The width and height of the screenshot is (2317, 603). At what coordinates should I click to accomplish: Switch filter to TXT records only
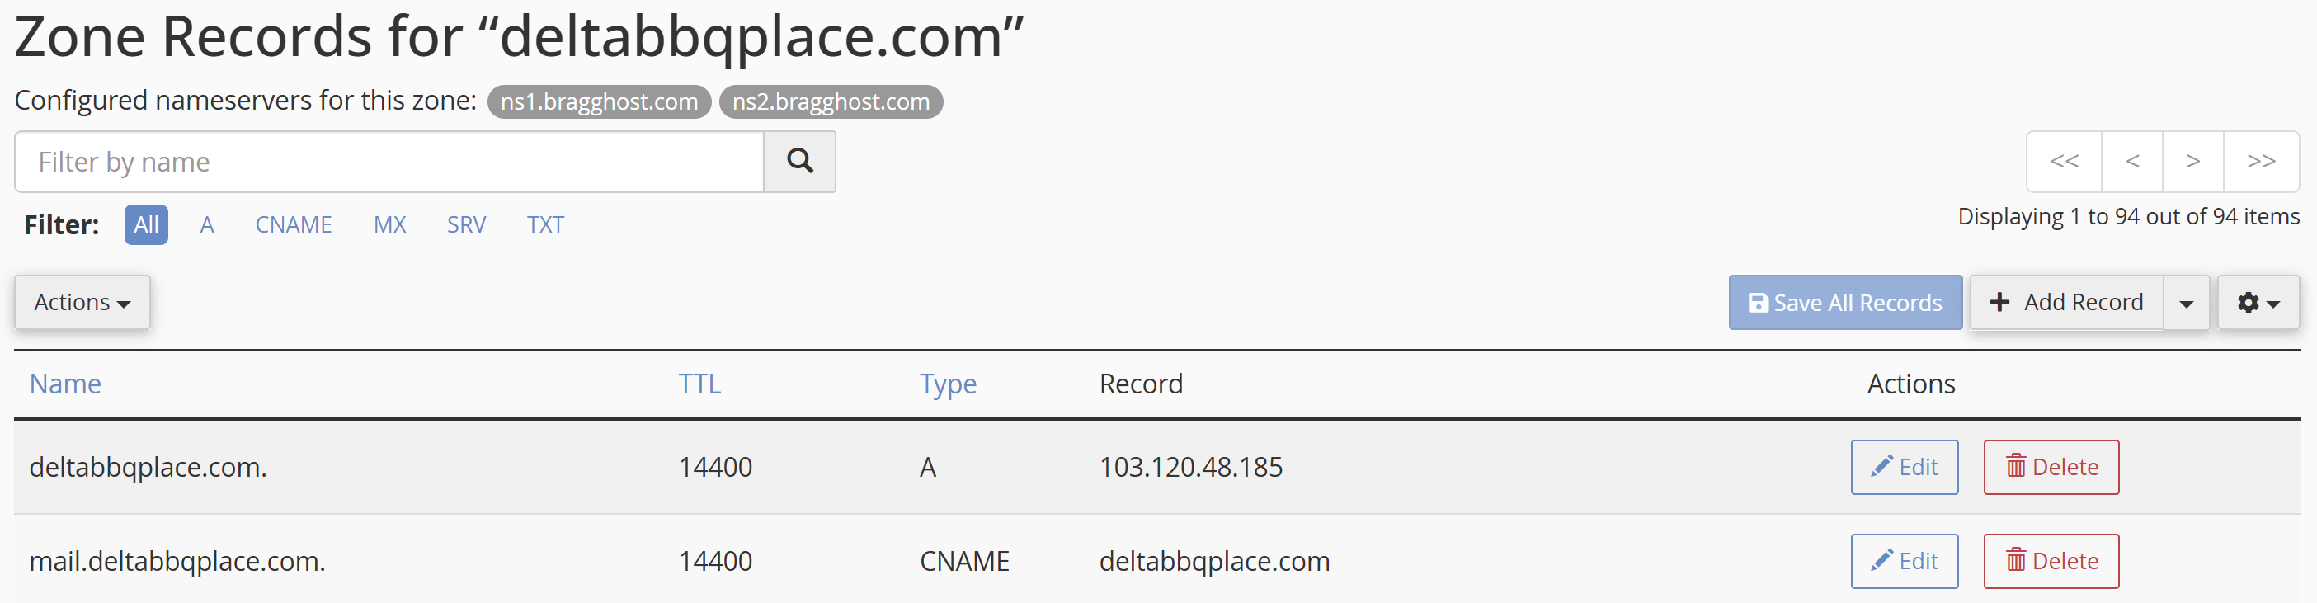click(545, 224)
